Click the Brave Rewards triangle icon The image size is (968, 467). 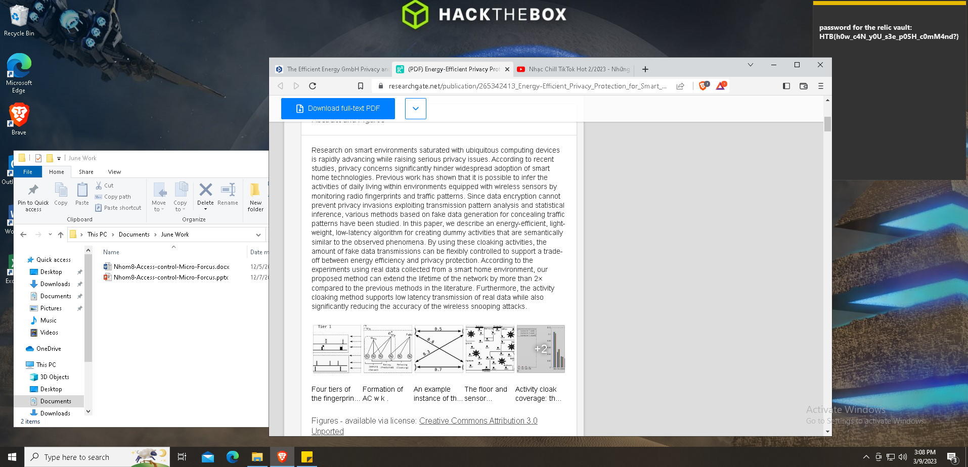coord(721,86)
